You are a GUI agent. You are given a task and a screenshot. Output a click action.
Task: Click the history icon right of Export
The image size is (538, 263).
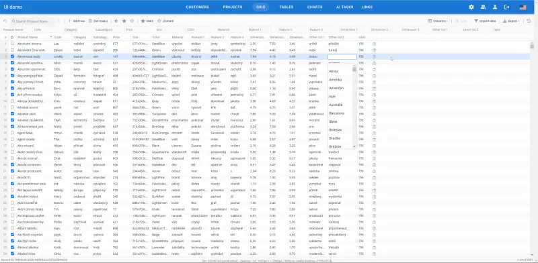(x=529, y=21)
